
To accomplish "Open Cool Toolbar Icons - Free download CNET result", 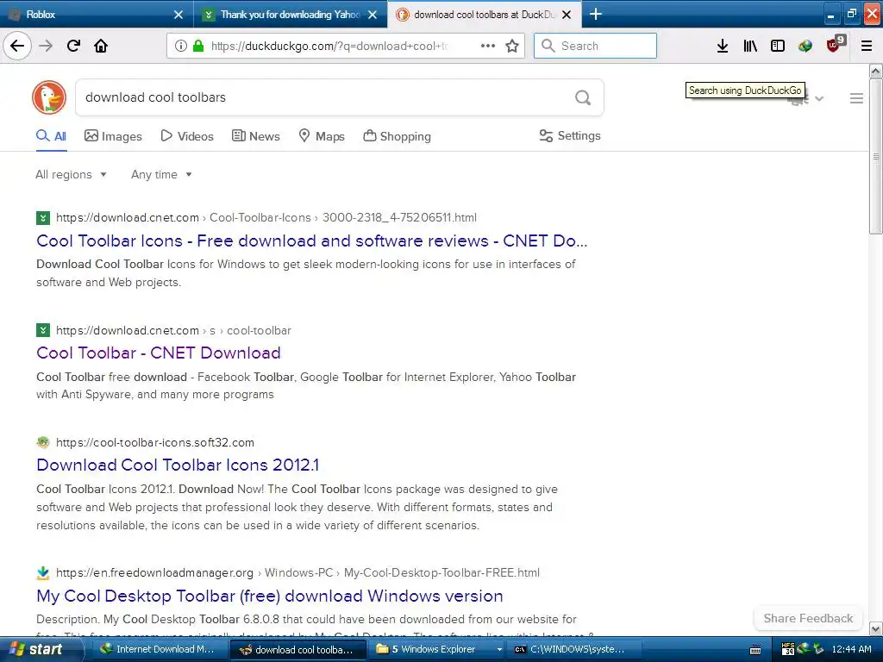I will coord(311,241).
